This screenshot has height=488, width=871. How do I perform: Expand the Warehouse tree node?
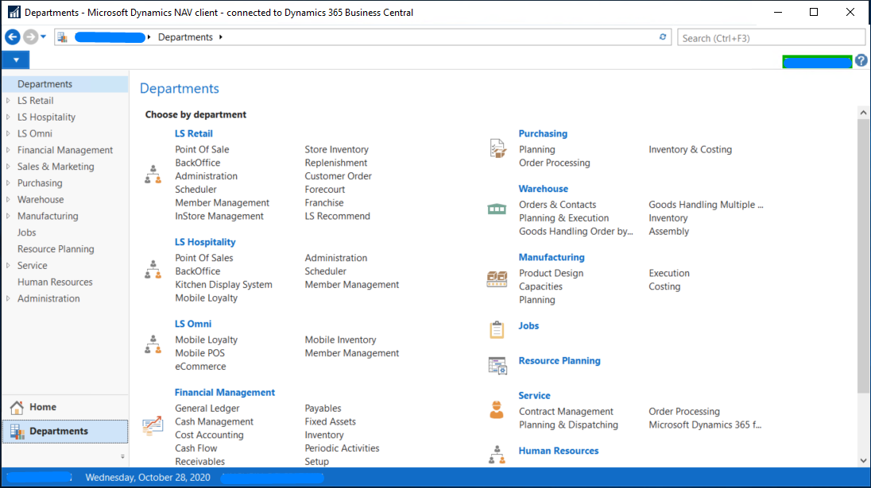[8, 200]
